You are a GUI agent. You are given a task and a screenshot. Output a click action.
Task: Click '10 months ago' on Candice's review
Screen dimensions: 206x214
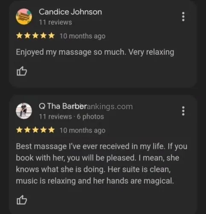point(82,36)
